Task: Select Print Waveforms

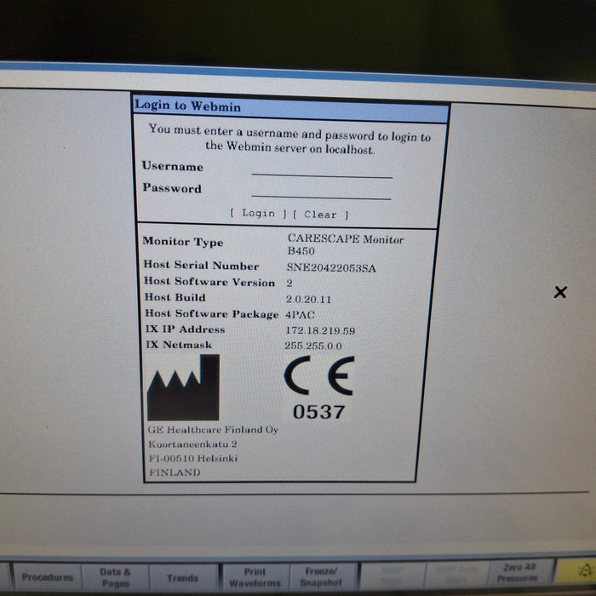Action: 255,577
